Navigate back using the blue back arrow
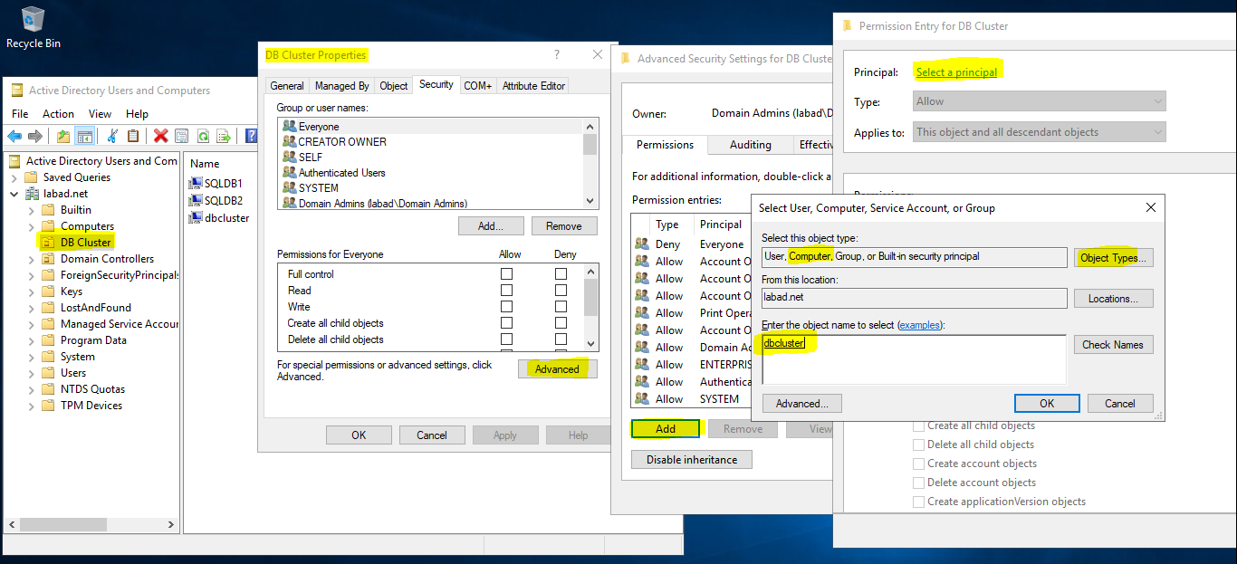This screenshot has height=564, width=1237. coord(14,136)
